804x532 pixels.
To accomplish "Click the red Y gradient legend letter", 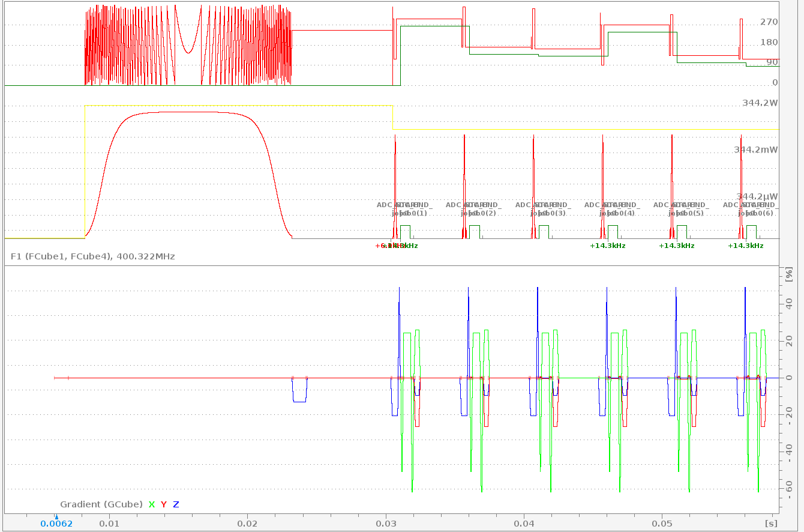I will 164,504.
